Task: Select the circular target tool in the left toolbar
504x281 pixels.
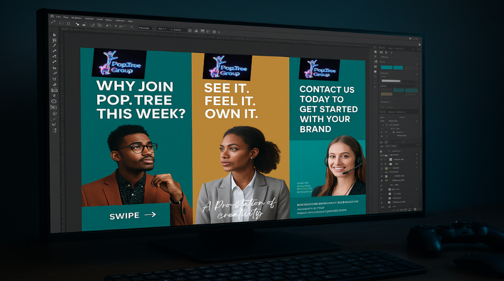Action: pos(54,113)
